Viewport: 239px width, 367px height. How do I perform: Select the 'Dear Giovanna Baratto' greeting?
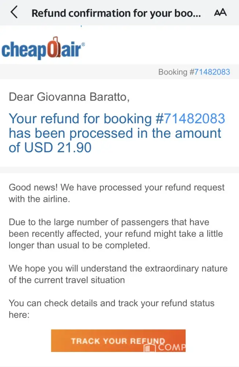(x=69, y=97)
